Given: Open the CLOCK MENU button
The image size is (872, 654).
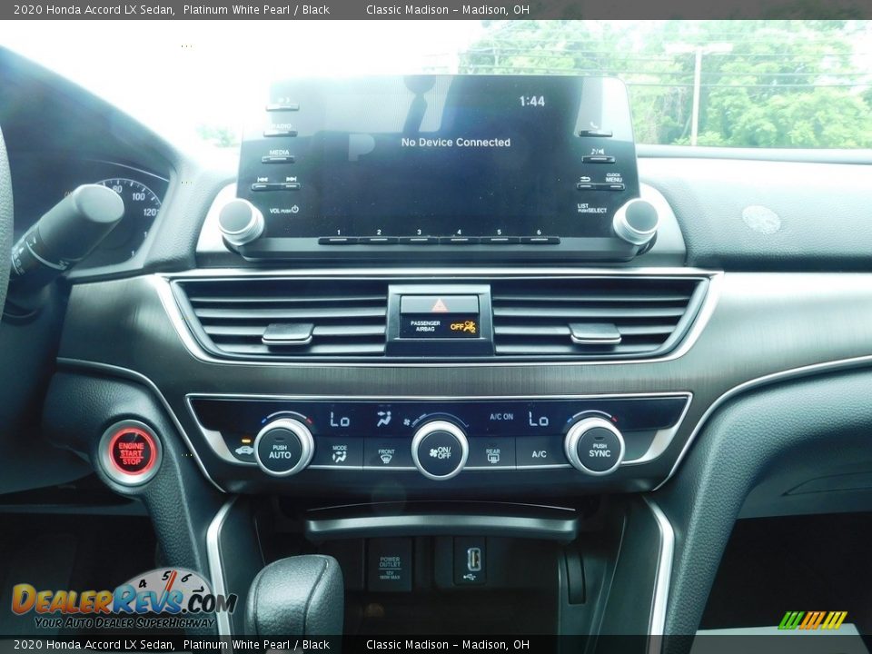Looking at the screenshot, I should tap(600, 184).
